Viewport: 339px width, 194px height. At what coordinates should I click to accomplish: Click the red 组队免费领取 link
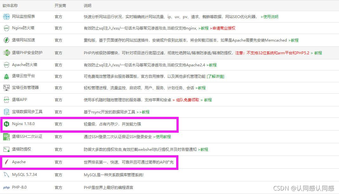point(188,100)
